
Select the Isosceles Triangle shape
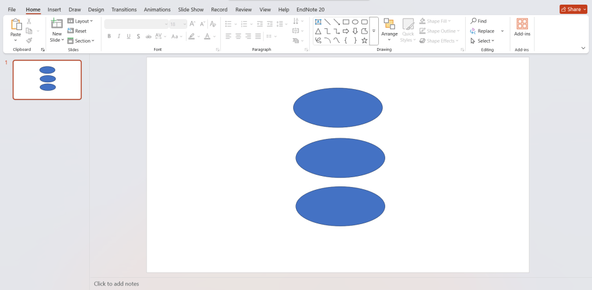point(318,31)
